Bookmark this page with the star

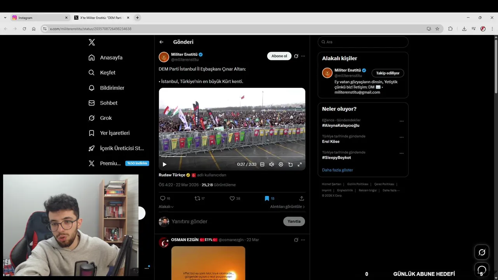[x=437, y=29]
